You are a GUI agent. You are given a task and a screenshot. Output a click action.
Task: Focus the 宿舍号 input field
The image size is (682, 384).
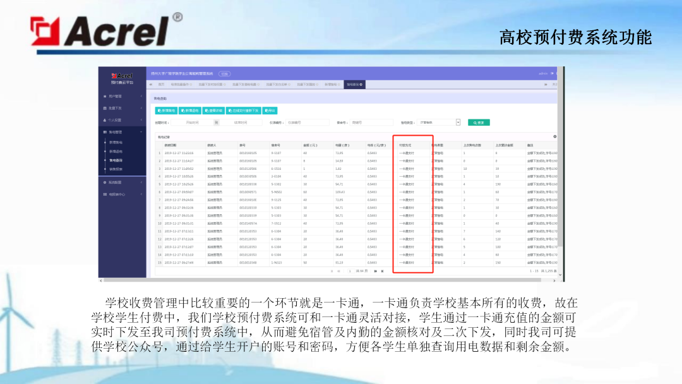pyautogui.click(x=371, y=123)
